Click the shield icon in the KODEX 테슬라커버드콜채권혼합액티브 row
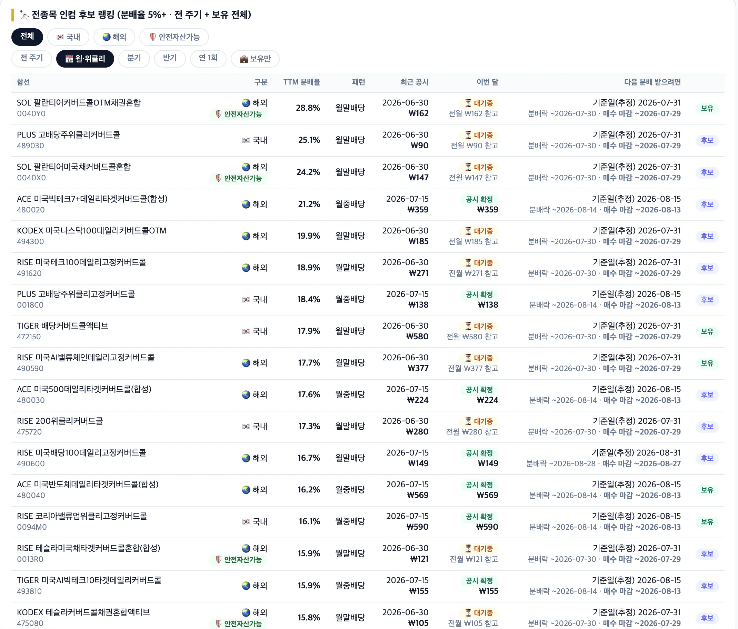This screenshot has width=738, height=629. tap(218, 623)
